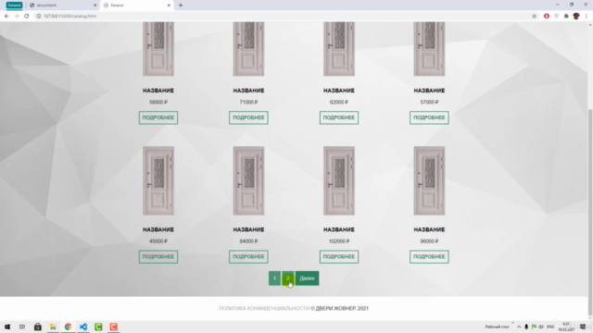Switch to Chrome on the taskbar
The image size is (593, 333).
point(68,327)
